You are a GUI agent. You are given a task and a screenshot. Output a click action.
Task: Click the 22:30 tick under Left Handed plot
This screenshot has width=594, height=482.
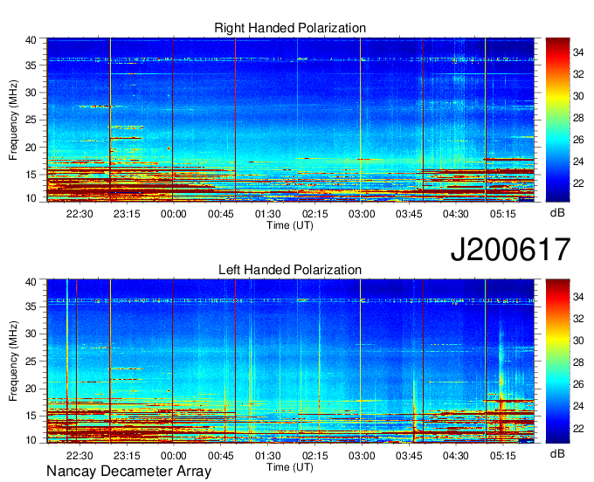tap(79, 456)
